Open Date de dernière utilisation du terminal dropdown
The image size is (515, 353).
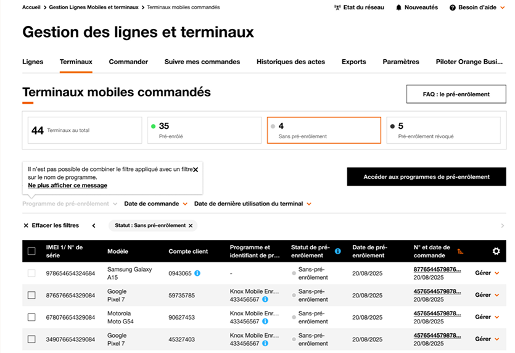(x=252, y=204)
